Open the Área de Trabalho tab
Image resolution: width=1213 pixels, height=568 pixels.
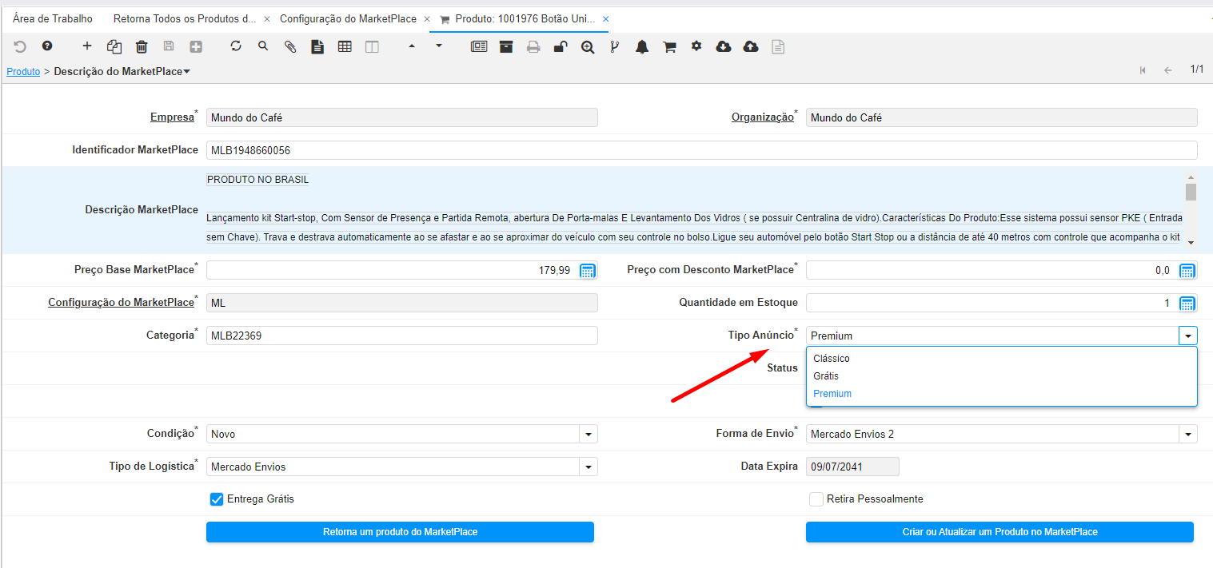53,18
